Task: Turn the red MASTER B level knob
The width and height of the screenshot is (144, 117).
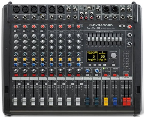Action: click(x=130, y=27)
